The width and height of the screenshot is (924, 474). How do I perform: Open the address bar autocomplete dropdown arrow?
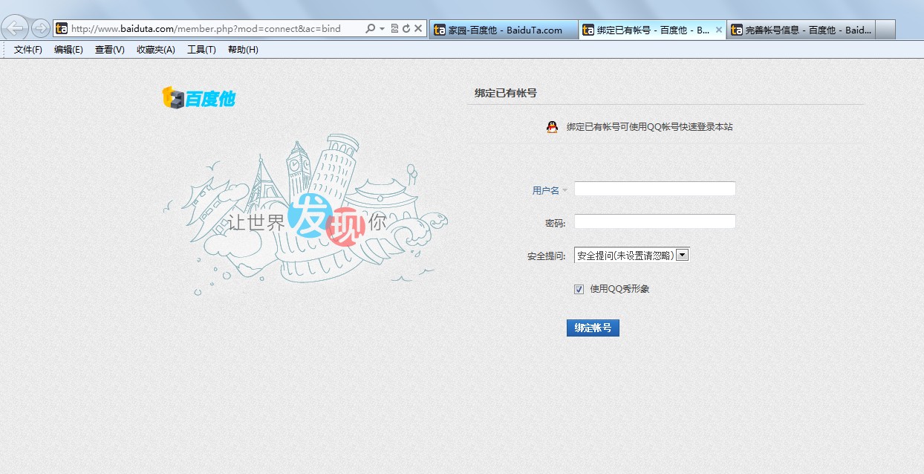coord(382,29)
